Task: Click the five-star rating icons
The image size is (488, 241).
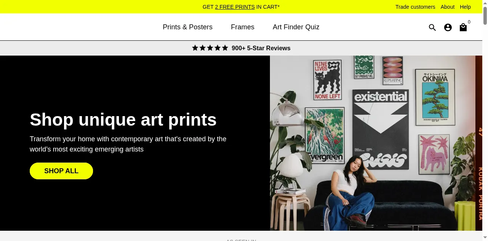Action: [210, 48]
